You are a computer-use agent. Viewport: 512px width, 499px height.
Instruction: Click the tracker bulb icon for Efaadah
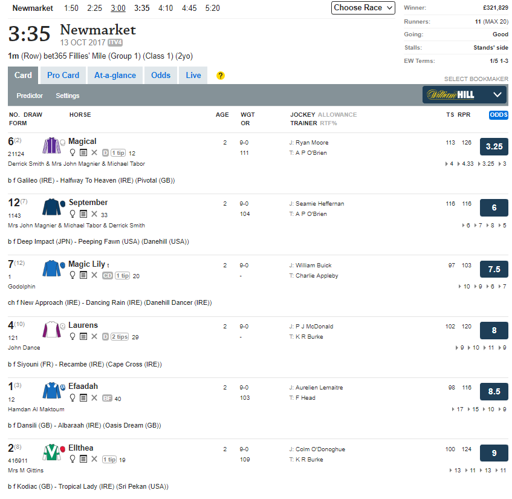tap(73, 398)
